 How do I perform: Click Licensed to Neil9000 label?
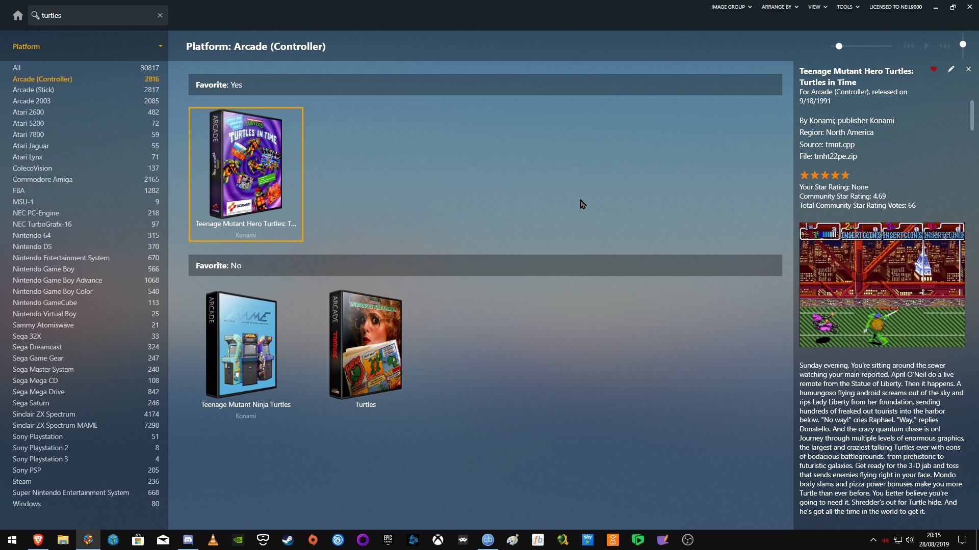pos(895,7)
